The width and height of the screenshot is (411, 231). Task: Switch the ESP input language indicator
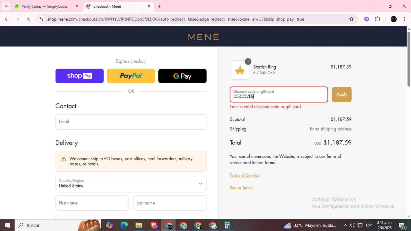369,225
